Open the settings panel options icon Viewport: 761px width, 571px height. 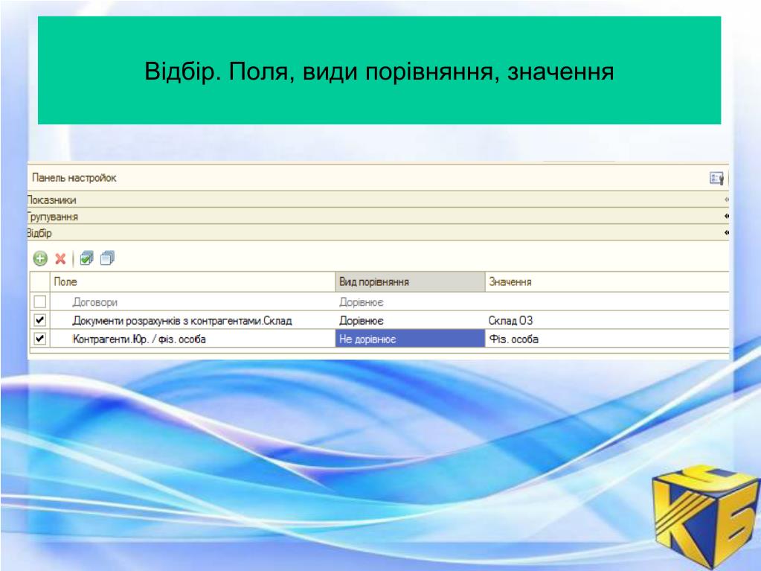pyautogui.click(x=716, y=178)
